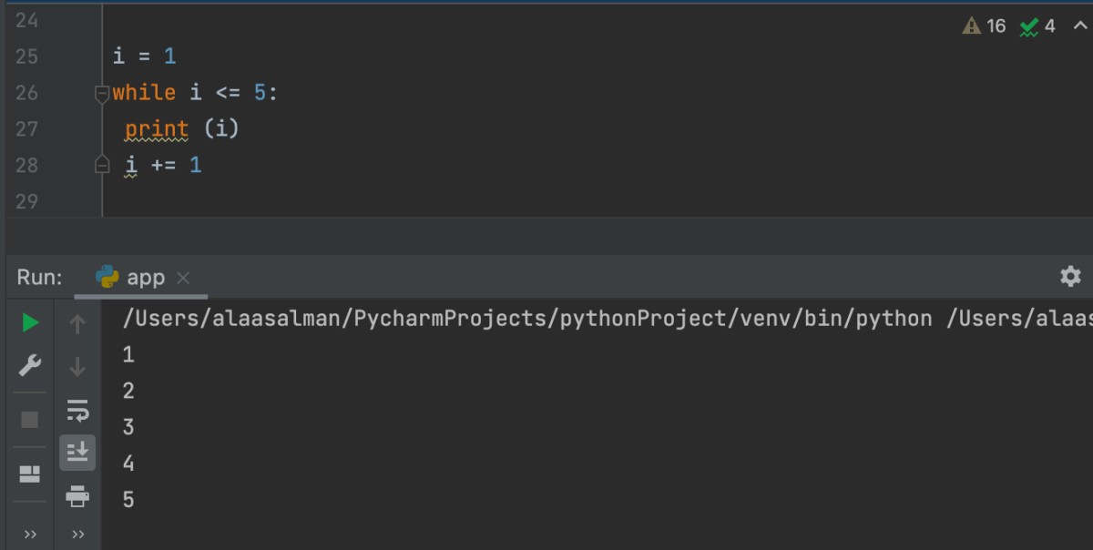Collapse the while loop fold marker
1093x550 pixels.
[102, 93]
